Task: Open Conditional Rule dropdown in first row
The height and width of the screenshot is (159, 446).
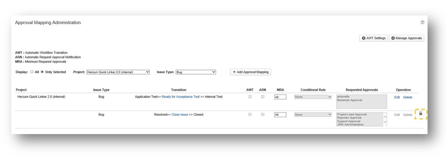Action: click(x=313, y=97)
